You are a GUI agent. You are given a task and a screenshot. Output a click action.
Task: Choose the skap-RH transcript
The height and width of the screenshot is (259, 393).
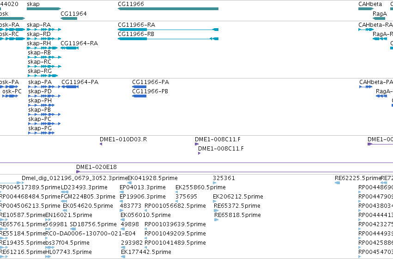(x=42, y=48)
